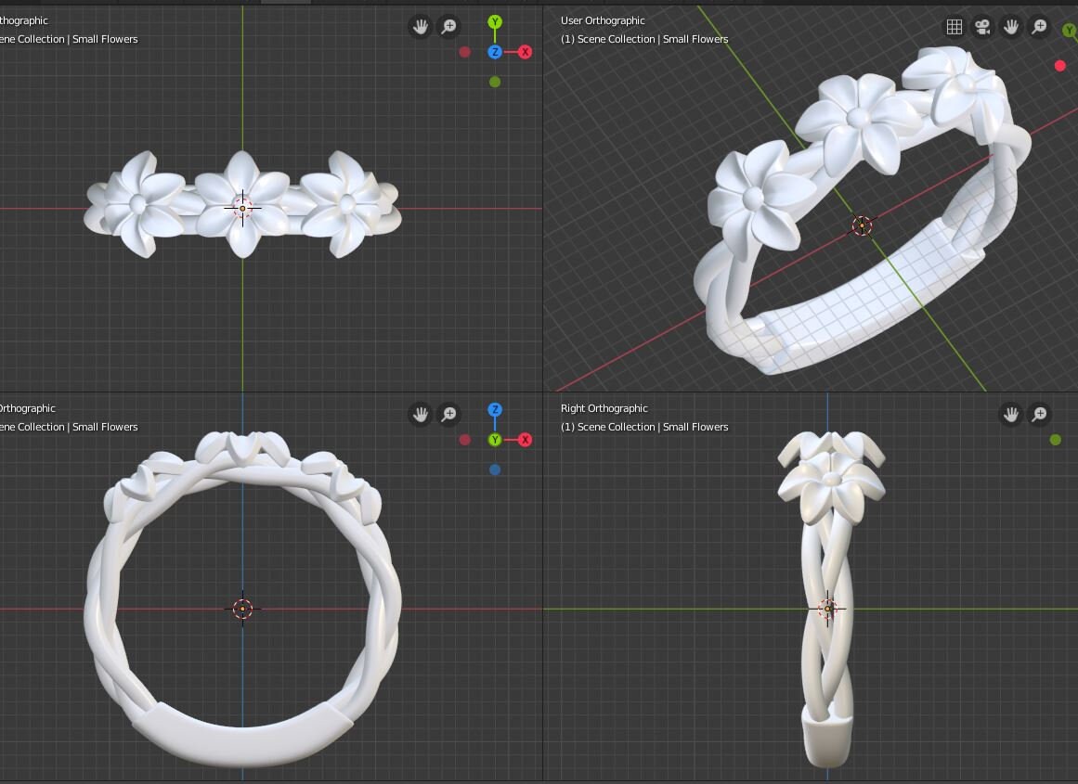This screenshot has width=1078, height=784.
Task: Click the pan hand icon in the top-view ring viewport
Action: click(420, 27)
